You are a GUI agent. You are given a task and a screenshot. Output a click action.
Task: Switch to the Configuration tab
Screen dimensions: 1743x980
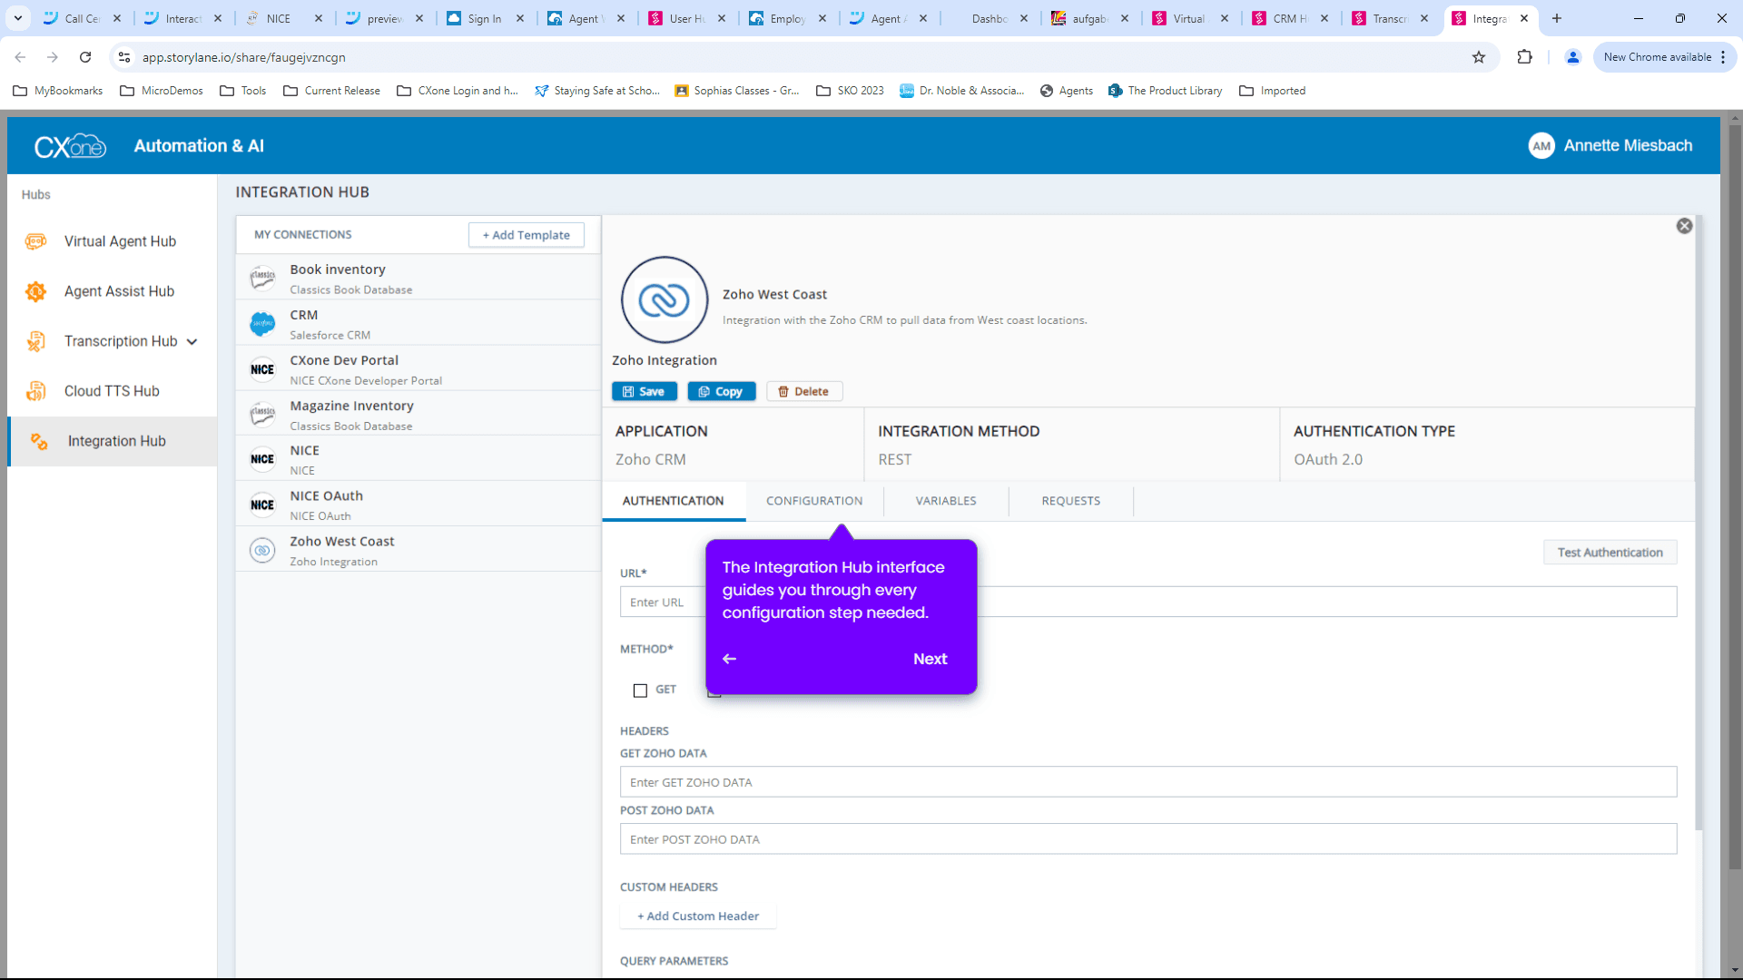[814, 501]
